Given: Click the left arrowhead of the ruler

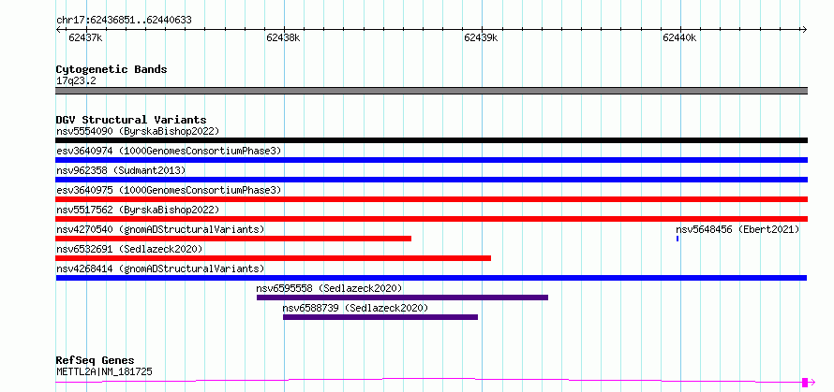Looking at the screenshot, I should point(58,29).
